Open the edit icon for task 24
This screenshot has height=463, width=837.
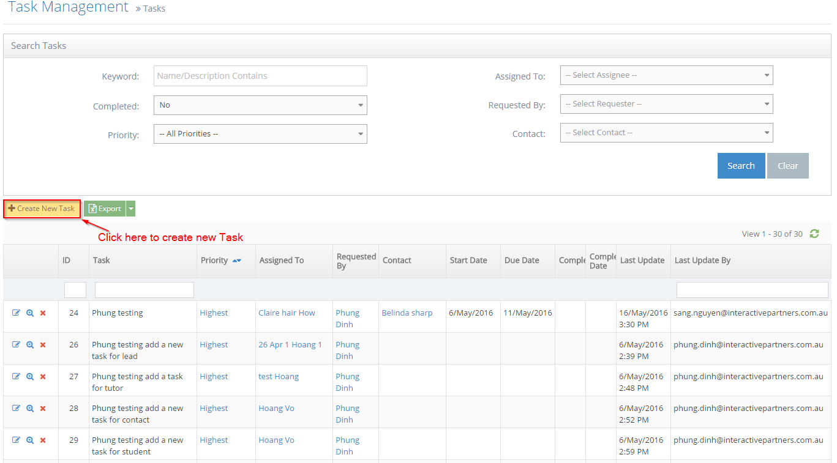pyautogui.click(x=17, y=313)
